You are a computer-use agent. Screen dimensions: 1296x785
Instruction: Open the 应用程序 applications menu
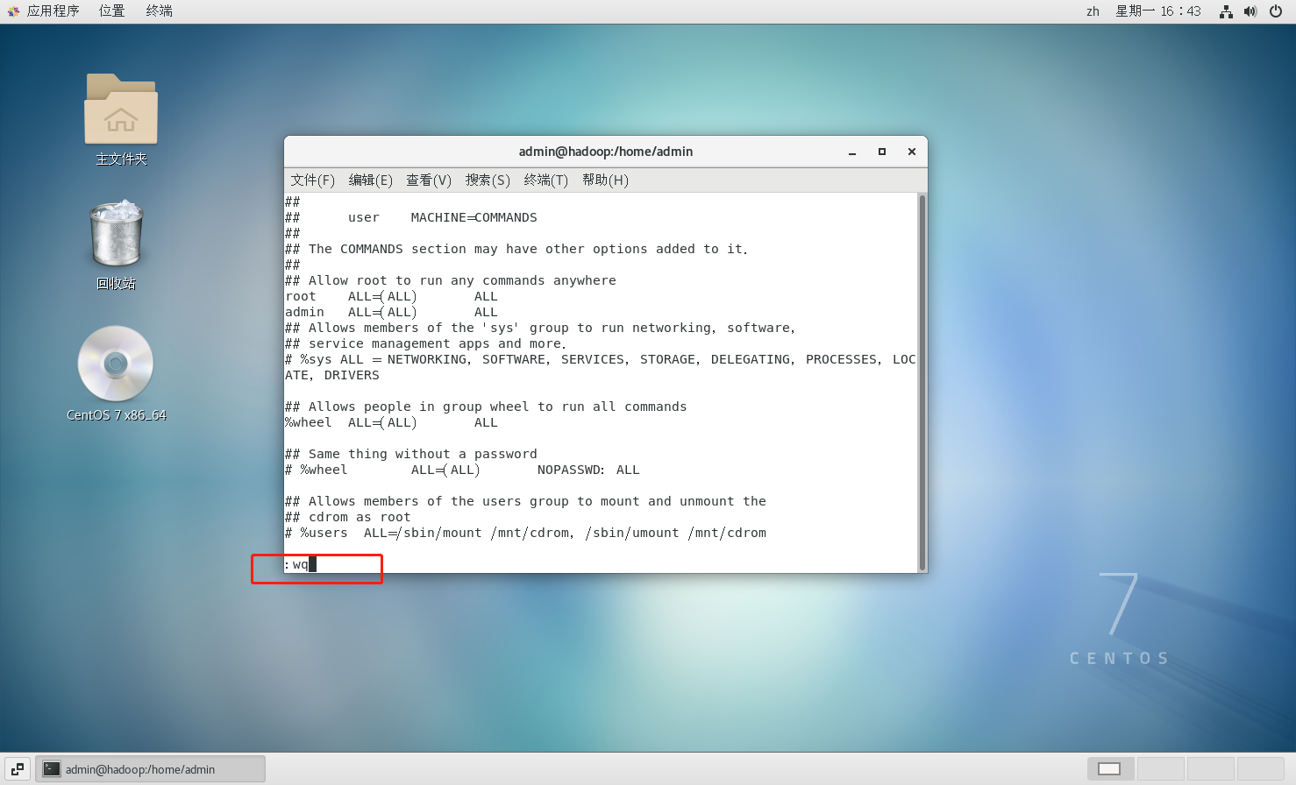[55, 11]
